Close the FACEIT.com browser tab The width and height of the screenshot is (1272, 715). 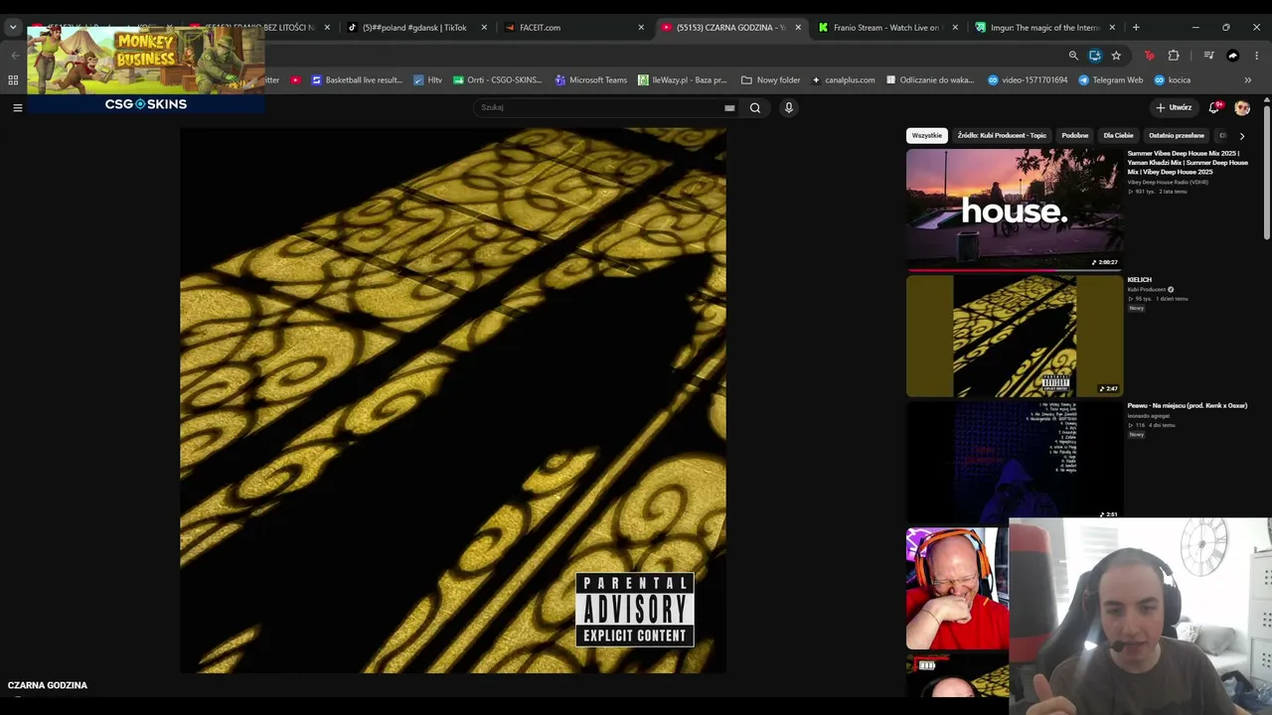coord(641,28)
